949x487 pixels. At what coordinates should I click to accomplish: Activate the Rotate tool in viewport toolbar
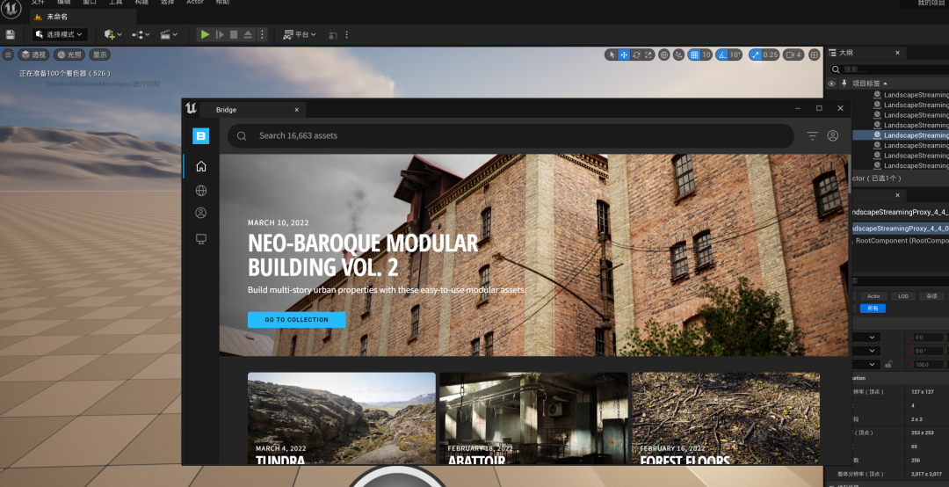coord(636,55)
